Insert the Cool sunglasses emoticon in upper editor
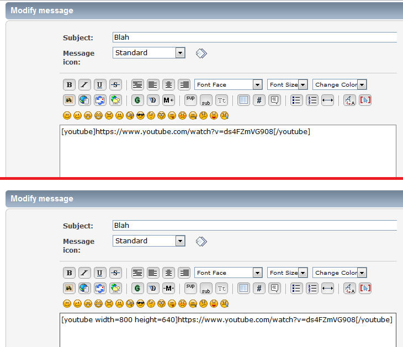403x347 pixels. click(140, 116)
